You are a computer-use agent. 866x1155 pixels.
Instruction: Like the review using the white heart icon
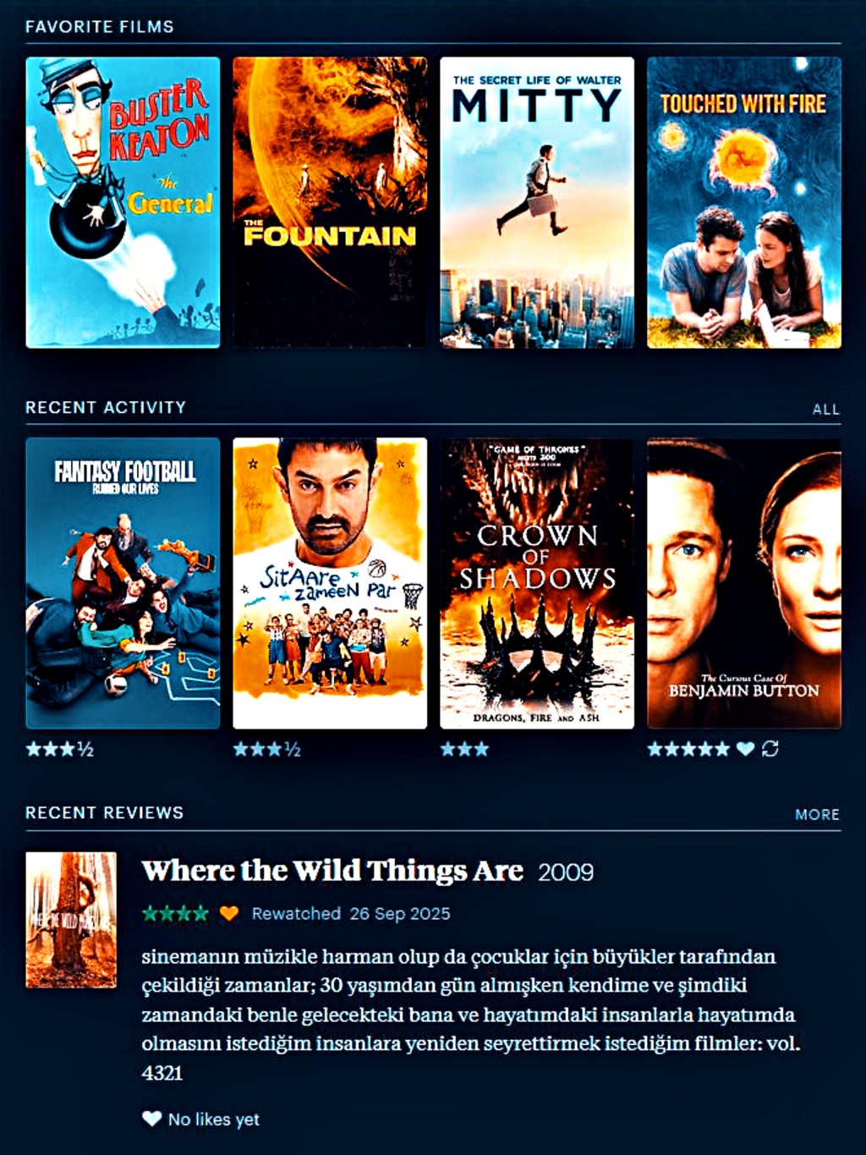[x=151, y=1119]
